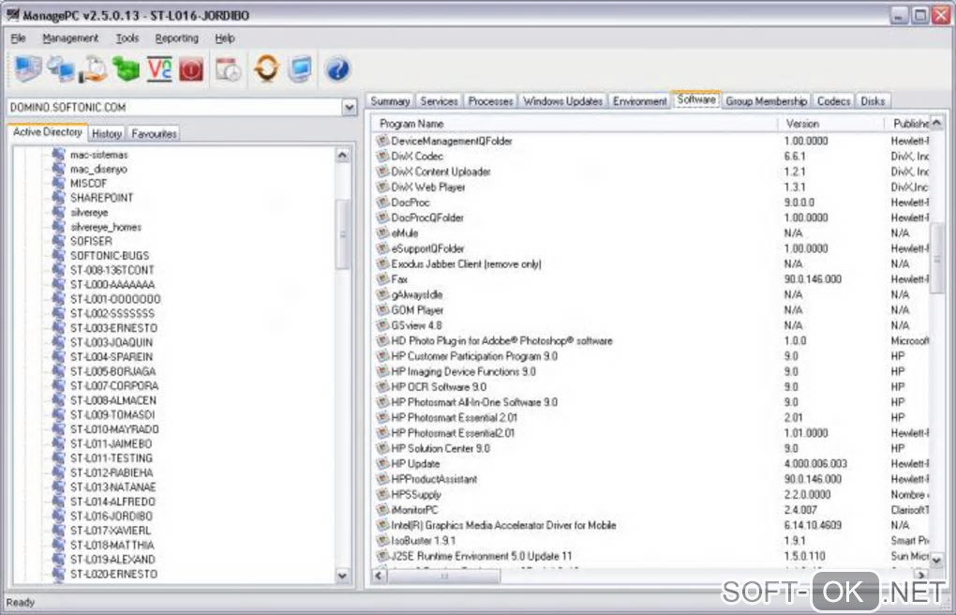Click the hand holding gear toolbar icon
956x615 pixels.
tap(94, 68)
